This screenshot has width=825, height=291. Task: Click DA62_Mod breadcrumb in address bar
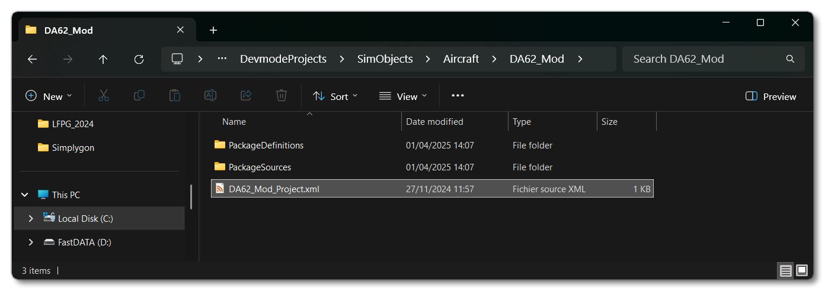click(x=537, y=59)
